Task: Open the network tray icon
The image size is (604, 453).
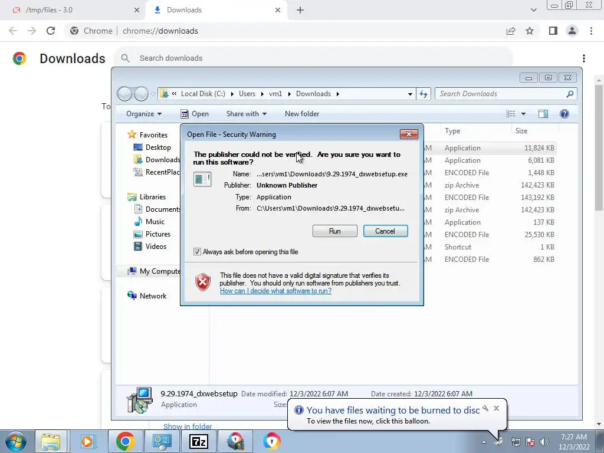Action: [x=516, y=442]
